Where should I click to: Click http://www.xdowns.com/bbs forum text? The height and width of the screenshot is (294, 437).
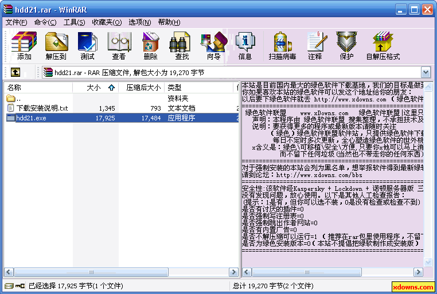click(319, 175)
